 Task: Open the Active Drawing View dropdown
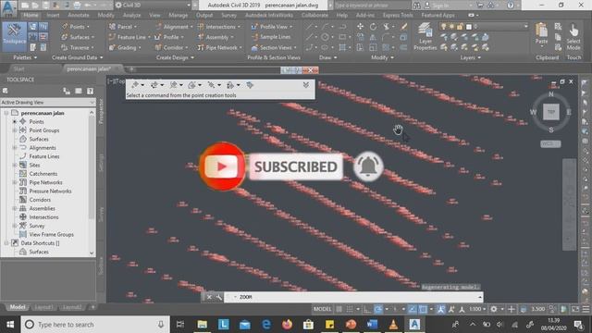click(47, 103)
